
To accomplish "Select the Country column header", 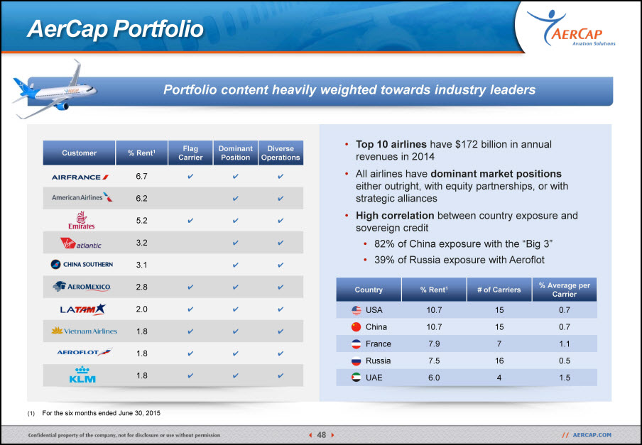I will 369,290.
